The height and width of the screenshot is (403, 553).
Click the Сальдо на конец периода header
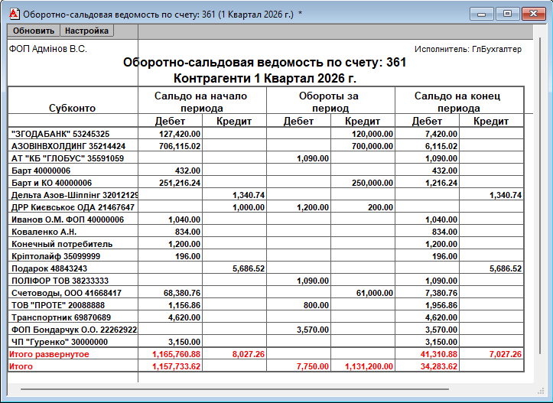point(457,102)
